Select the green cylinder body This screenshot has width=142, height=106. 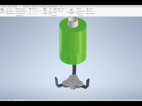[x=73, y=42]
